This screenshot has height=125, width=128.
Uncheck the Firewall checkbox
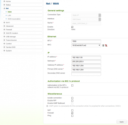tap(72, 113)
